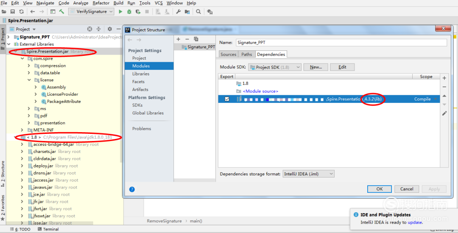
Task: Expand the charsets.jar library
Action: pos(22,151)
